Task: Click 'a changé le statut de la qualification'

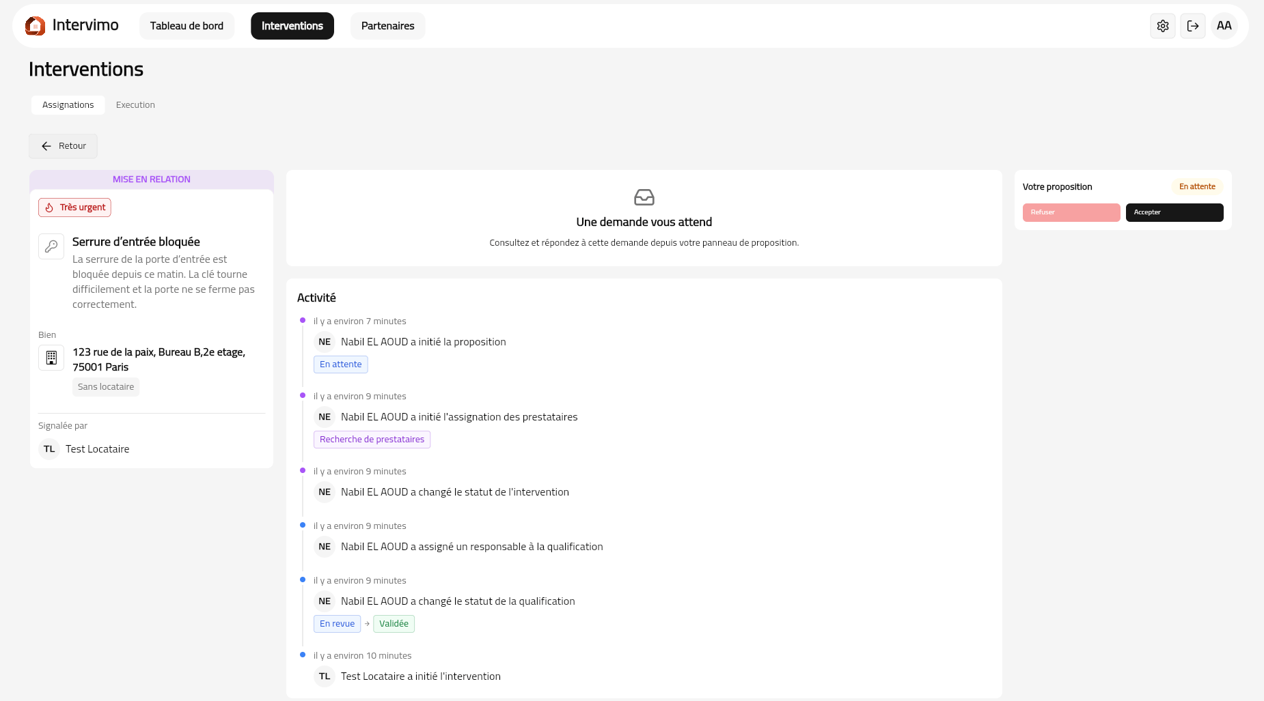Action: [458, 601]
